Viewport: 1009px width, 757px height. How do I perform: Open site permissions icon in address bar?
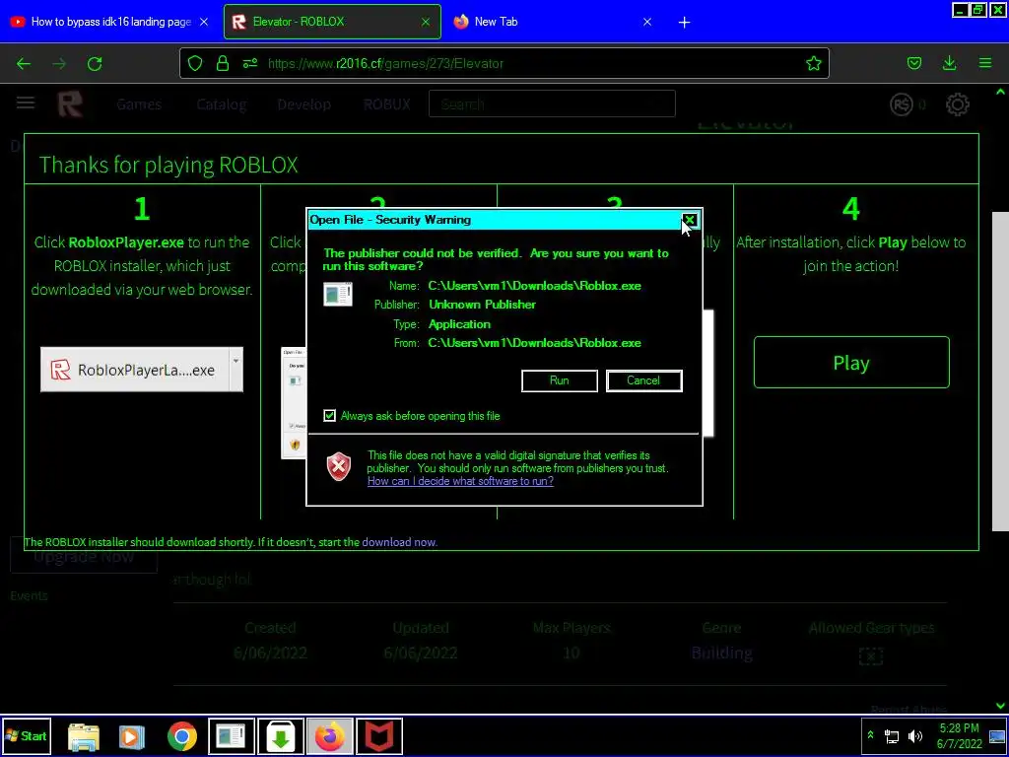[x=249, y=63]
